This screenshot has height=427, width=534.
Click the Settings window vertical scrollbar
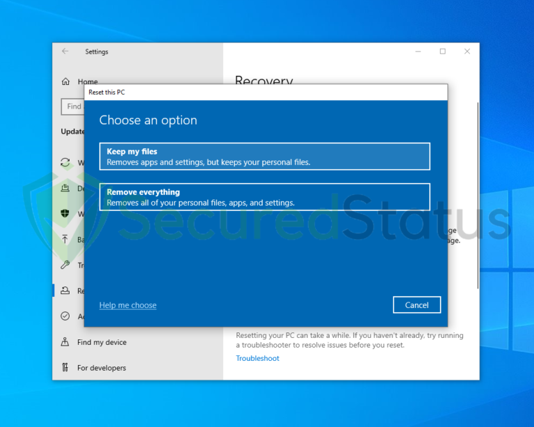[478, 195]
